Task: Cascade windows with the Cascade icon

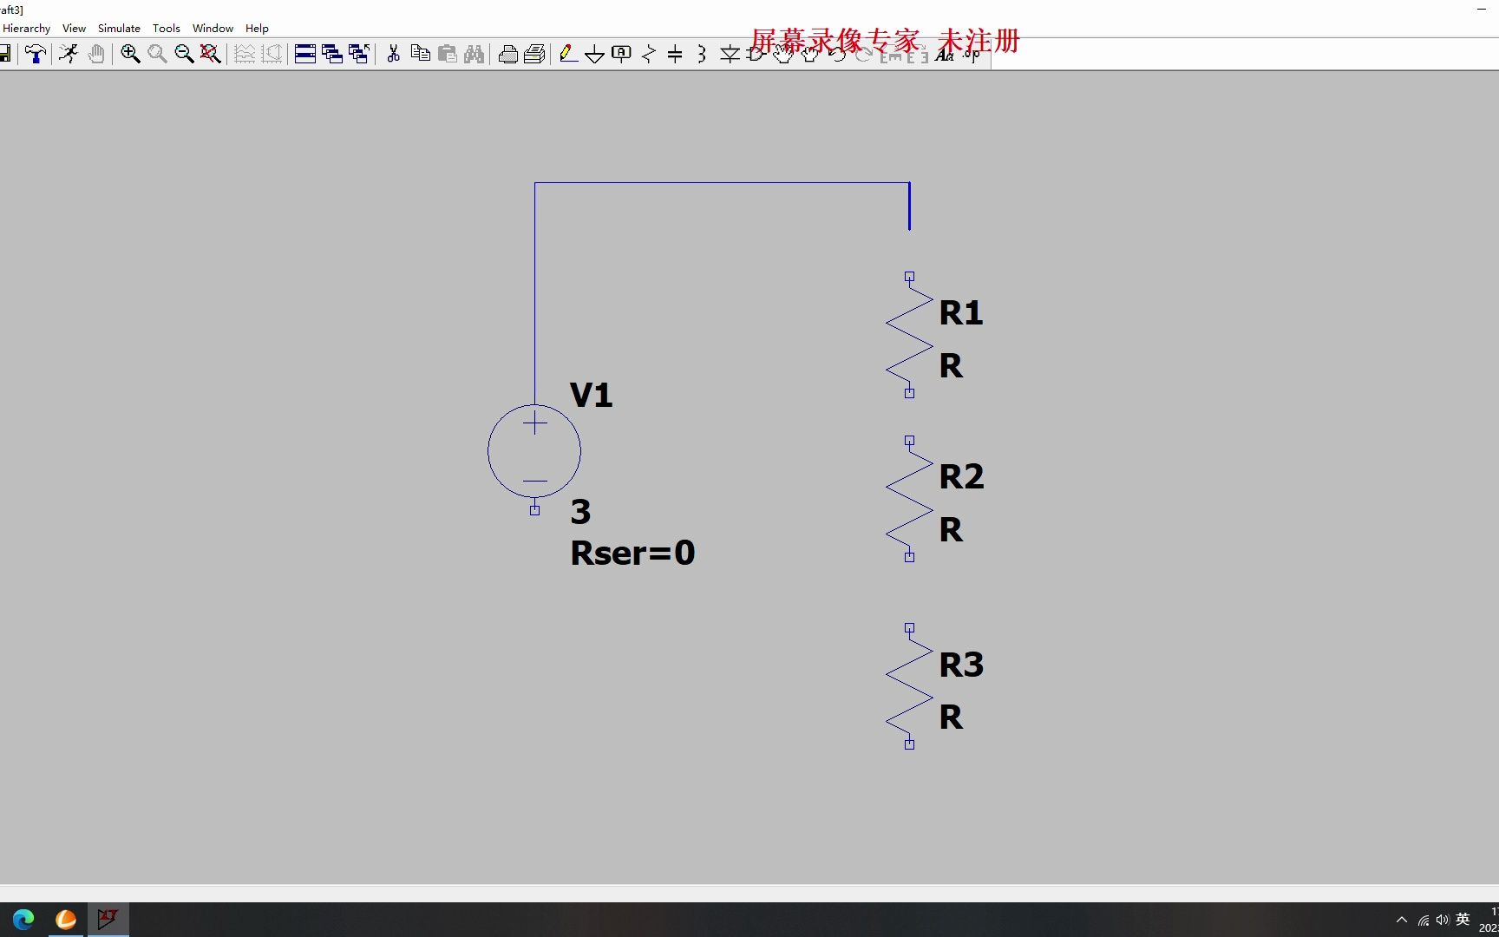Action: (x=331, y=54)
